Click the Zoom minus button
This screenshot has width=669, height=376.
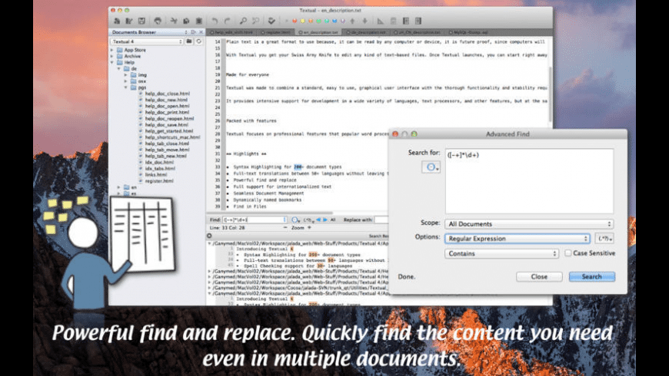(x=285, y=228)
